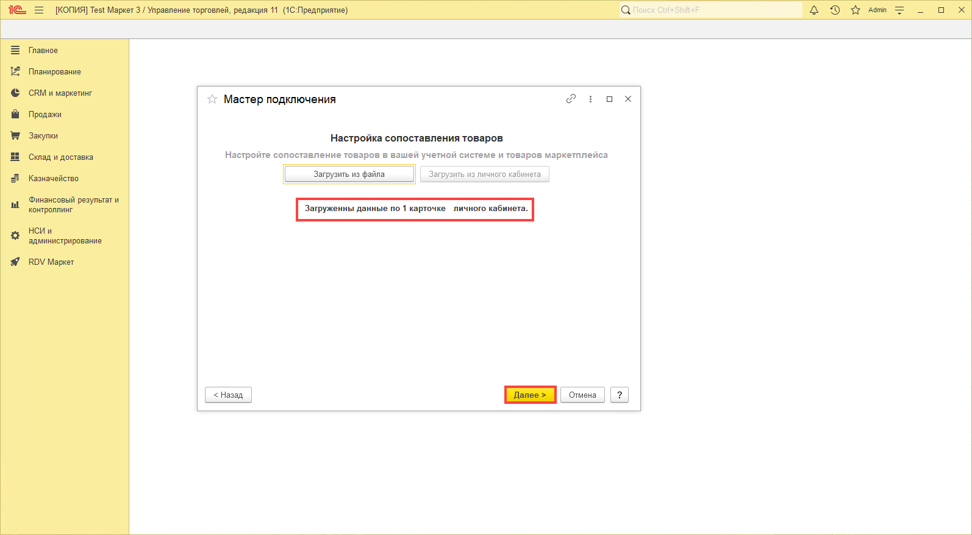Go back with the Назад button
Image resolution: width=972 pixels, height=535 pixels.
pyautogui.click(x=228, y=395)
